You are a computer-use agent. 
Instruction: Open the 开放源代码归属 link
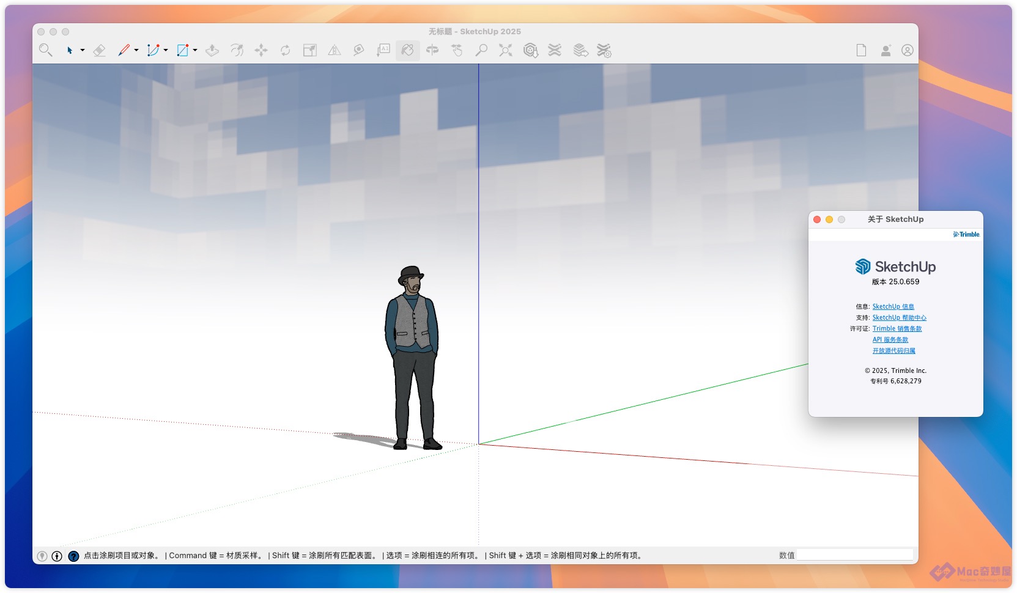click(x=894, y=351)
